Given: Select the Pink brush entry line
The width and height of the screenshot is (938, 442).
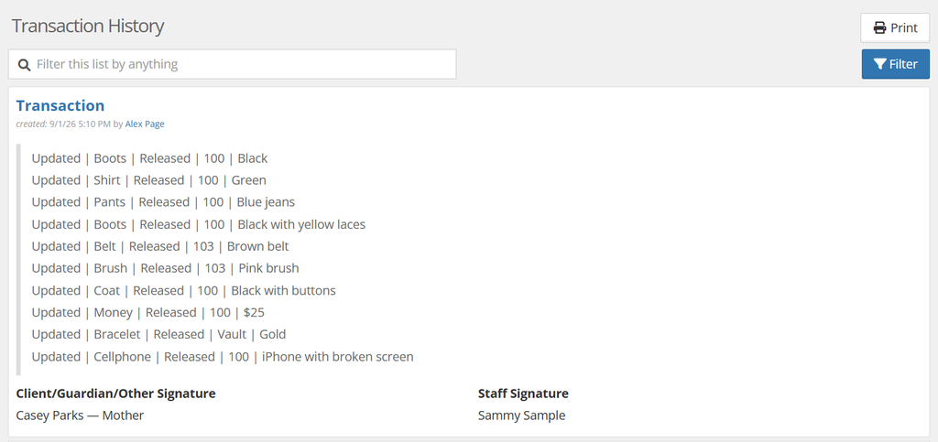Looking at the screenshot, I should click(165, 269).
